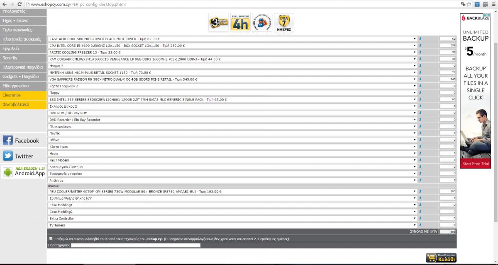
Task: Open the Είδη γραφείου sidebar link
Action: pos(23,86)
